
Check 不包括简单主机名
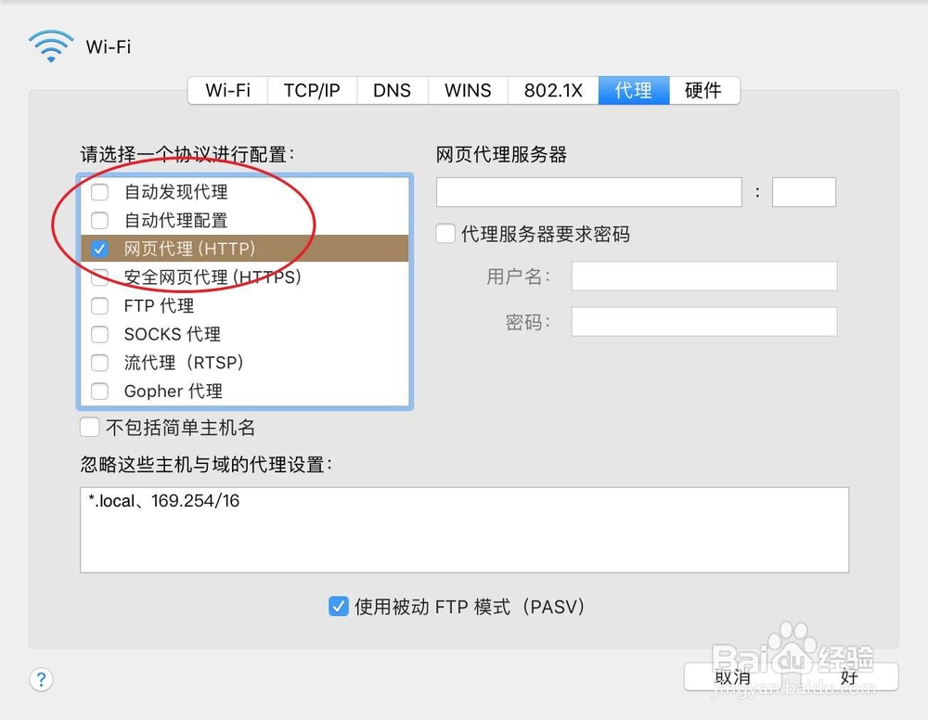point(89,427)
